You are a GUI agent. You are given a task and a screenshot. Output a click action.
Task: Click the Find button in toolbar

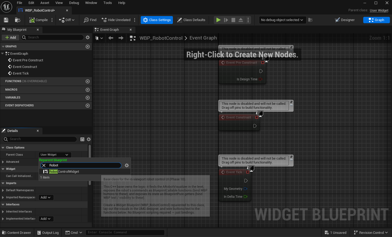(90, 20)
